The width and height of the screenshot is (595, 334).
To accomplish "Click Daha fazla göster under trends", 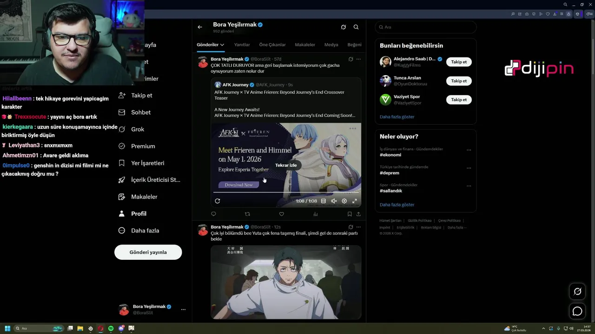I will coord(397,205).
